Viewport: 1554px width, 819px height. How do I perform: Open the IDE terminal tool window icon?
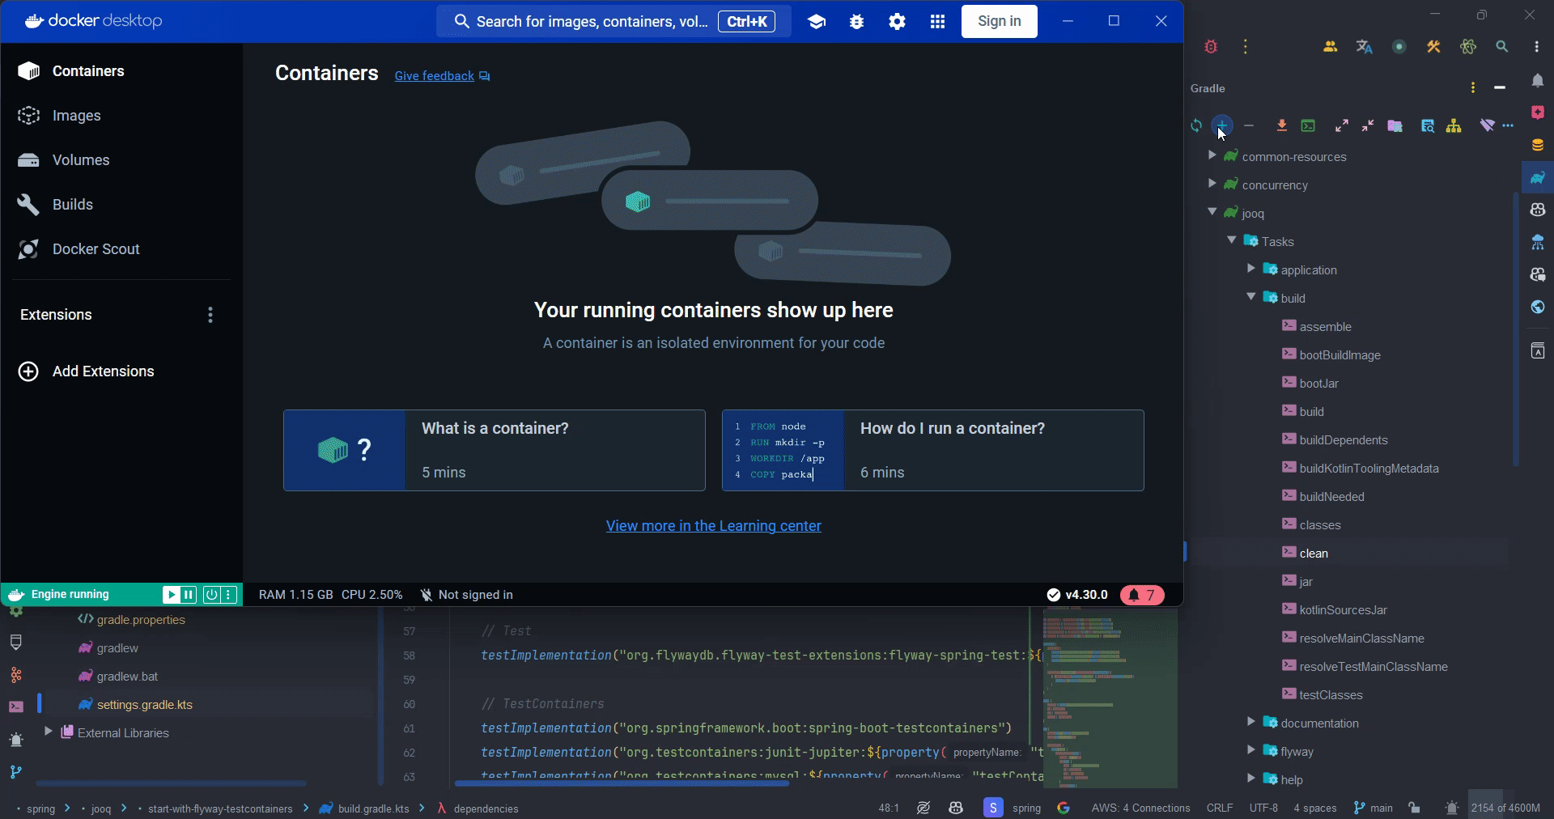pos(16,707)
